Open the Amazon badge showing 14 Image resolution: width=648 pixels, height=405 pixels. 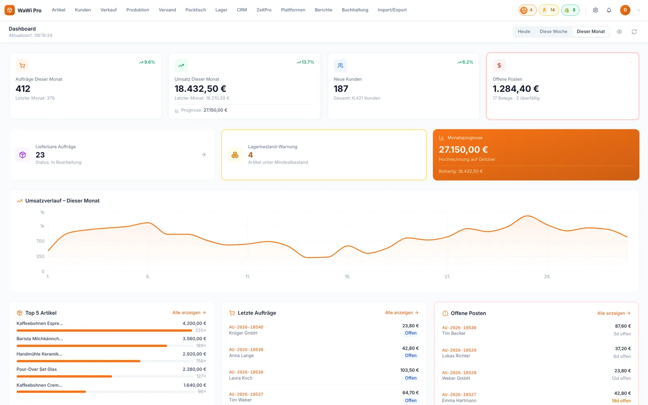[x=549, y=10]
